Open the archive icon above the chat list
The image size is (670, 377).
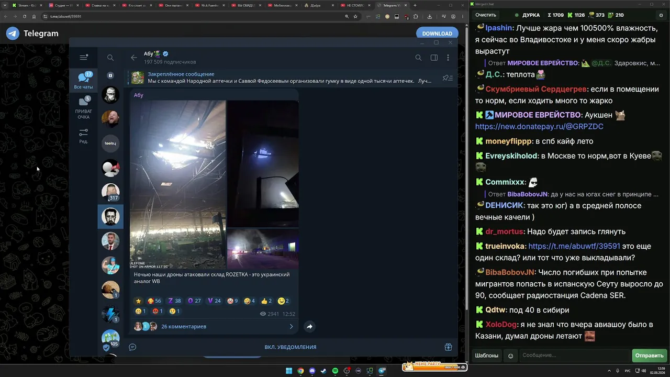[x=110, y=75]
